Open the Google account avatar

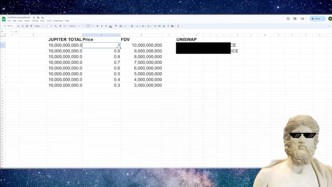(x=330, y=19)
